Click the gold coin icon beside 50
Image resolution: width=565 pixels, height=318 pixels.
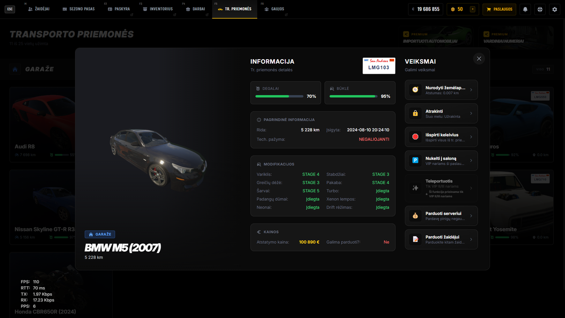point(452,9)
